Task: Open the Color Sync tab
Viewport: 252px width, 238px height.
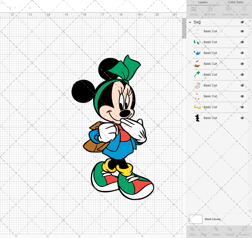Action: [235, 2]
